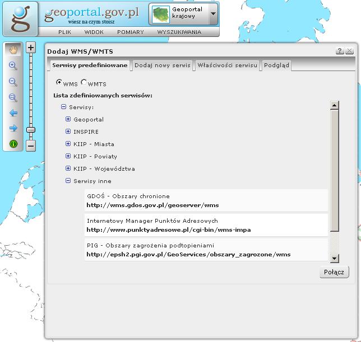Viewport: 361px width, 342px height.
Task: Expand the KIIP - Powiaty node
Action: tap(68, 156)
